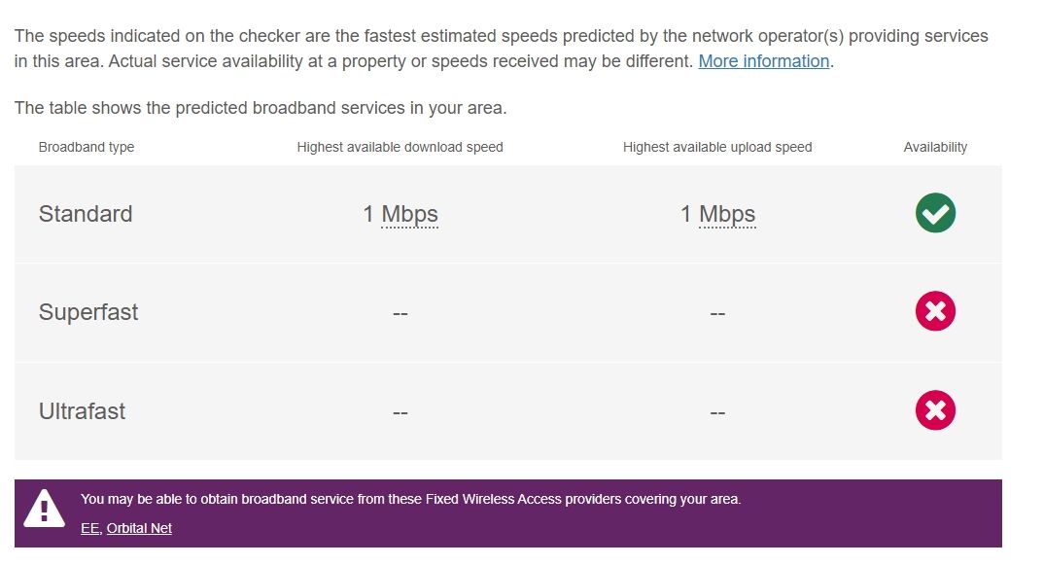The height and width of the screenshot is (565, 1044).
Task: Click the Superfast upload speed dash
Action: pyautogui.click(x=717, y=313)
